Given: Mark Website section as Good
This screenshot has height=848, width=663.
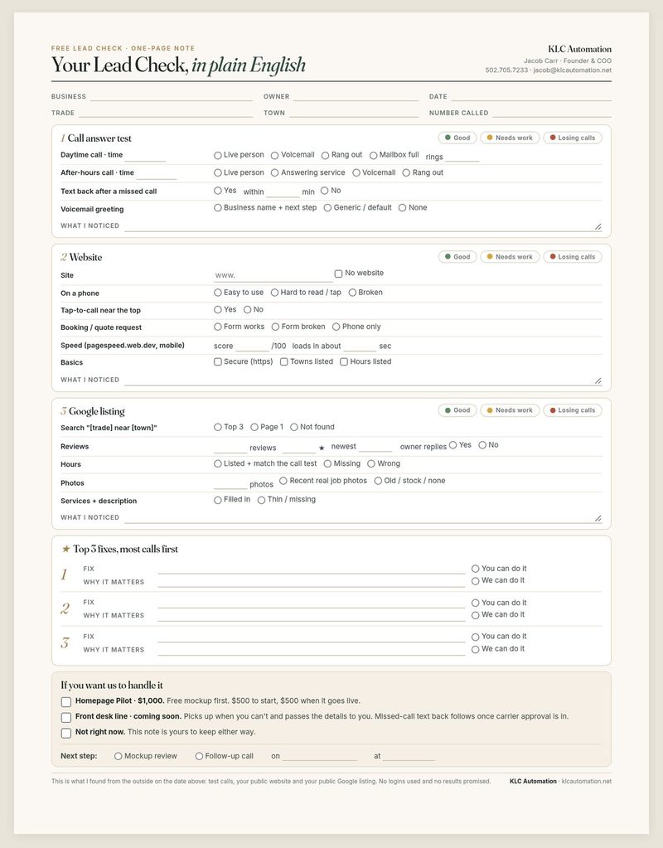Looking at the screenshot, I should [457, 257].
